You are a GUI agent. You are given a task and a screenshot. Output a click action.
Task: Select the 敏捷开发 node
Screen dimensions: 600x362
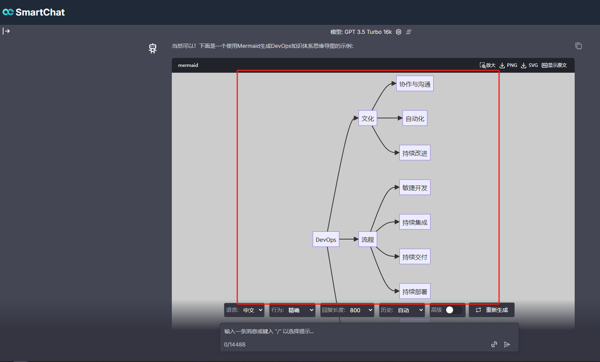[x=415, y=187]
